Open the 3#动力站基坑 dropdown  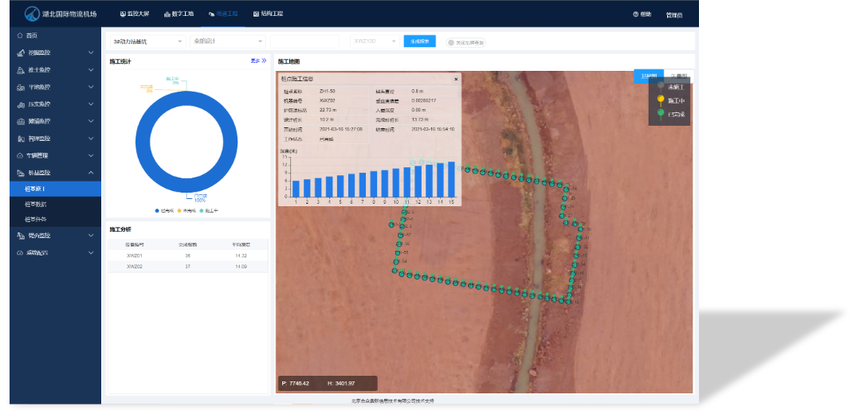pyautogui.click(x=147, y=41)
